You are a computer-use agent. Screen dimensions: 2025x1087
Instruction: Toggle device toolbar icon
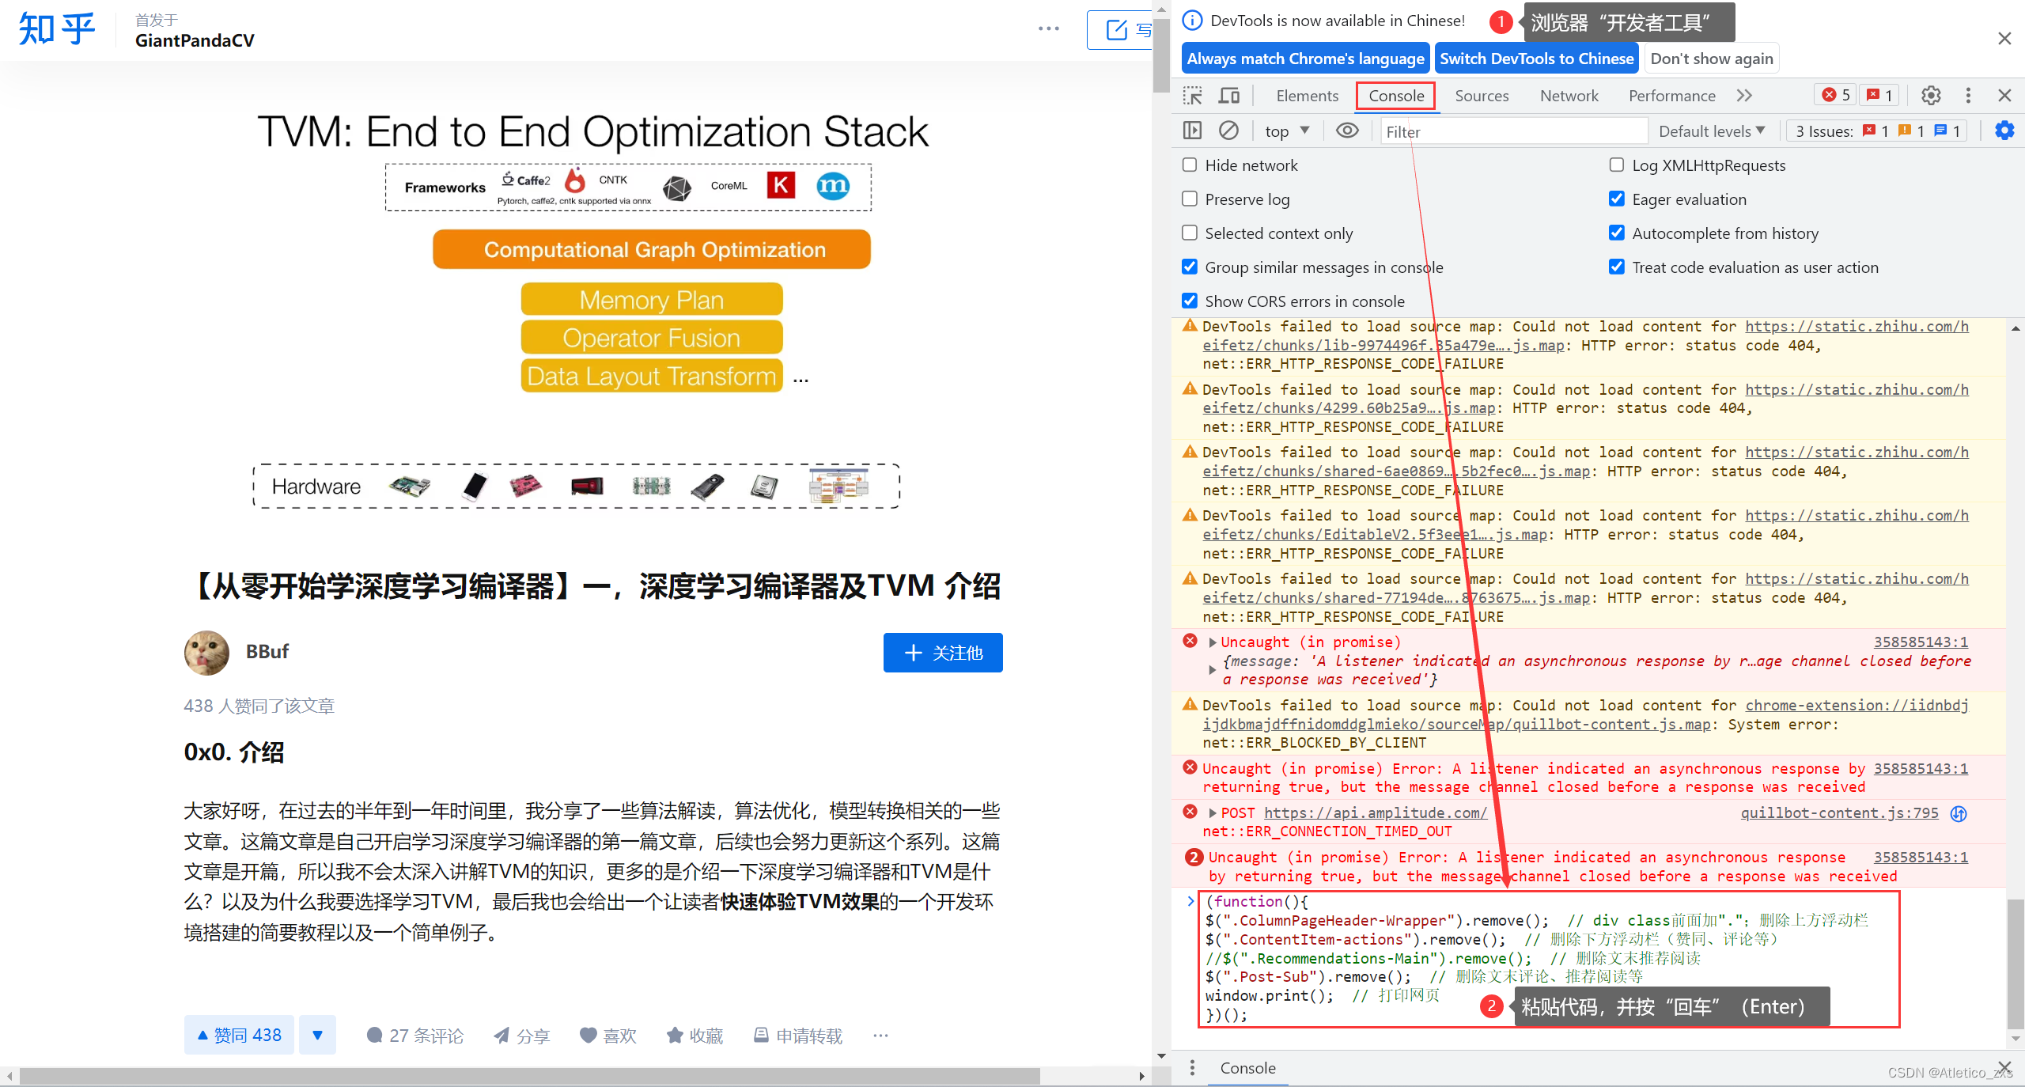[x=1228, y=96]
